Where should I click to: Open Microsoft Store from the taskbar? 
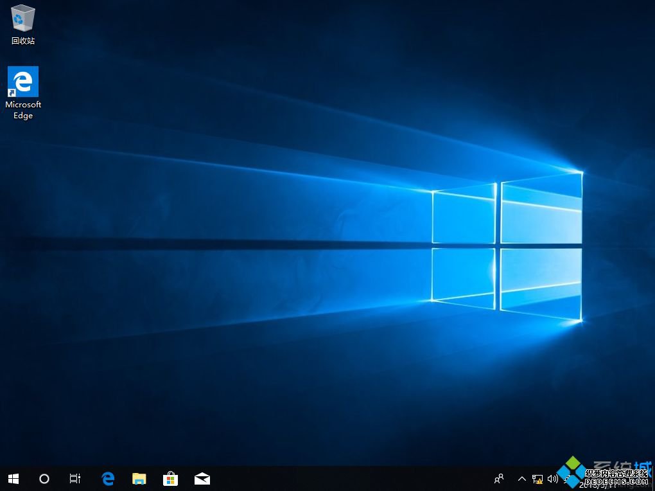click(170, 478)
